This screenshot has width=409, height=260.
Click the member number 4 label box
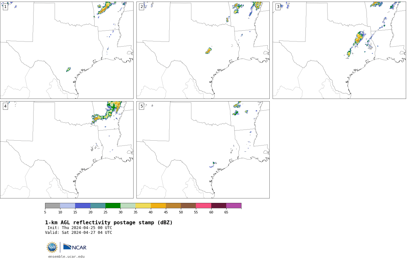click(5, 106)
